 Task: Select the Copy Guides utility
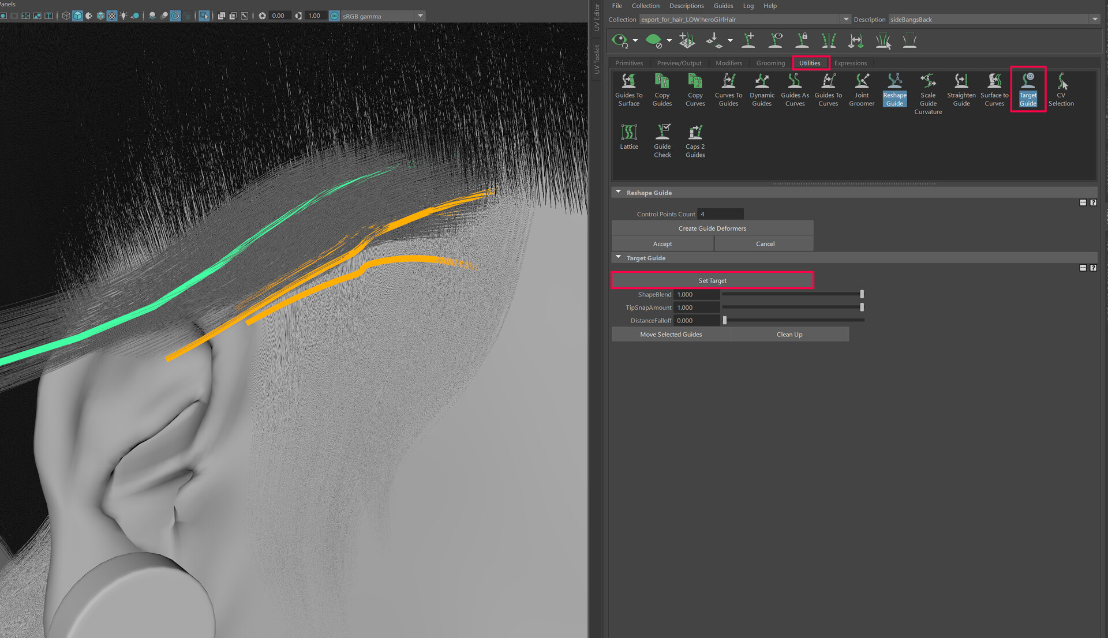pyautogui.click(x=662, y=89)
